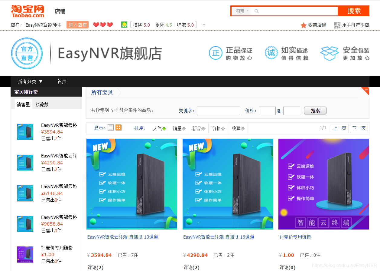The image size is (380, 271).
Task: Select the 收藏数 ranking tab
Action: point(42,104)
